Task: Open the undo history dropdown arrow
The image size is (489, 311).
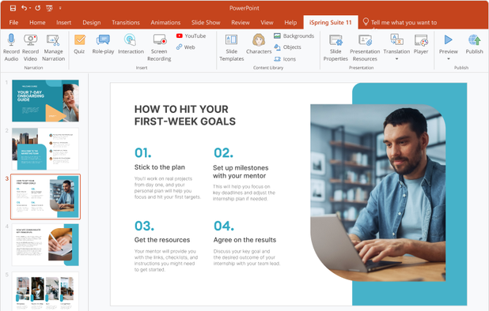Action: click(x=30, y=8)
